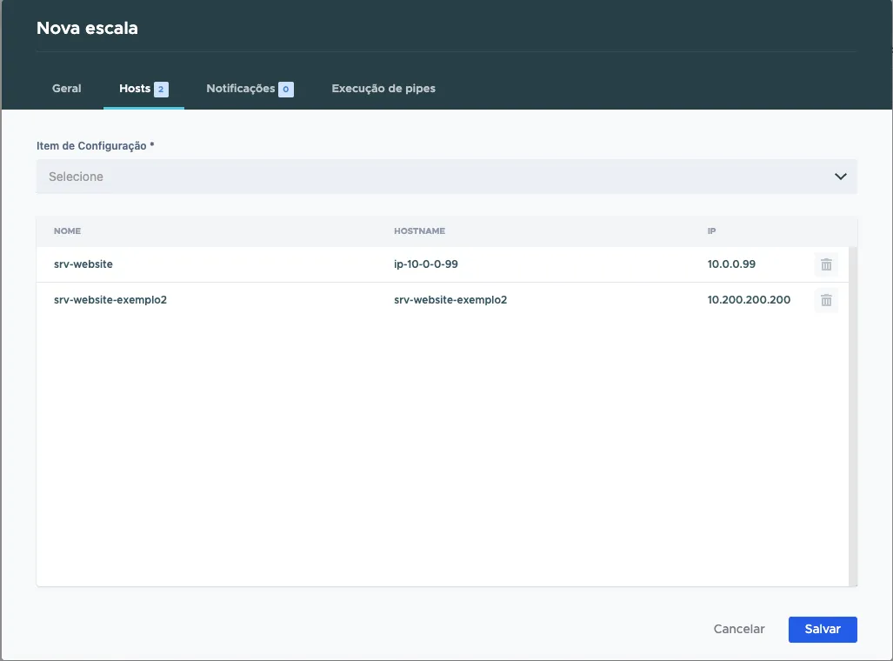Select IP address 10.0.0.99
This screenshot has height=661, width=893.
pyautogui.click(x=731, y=264)
